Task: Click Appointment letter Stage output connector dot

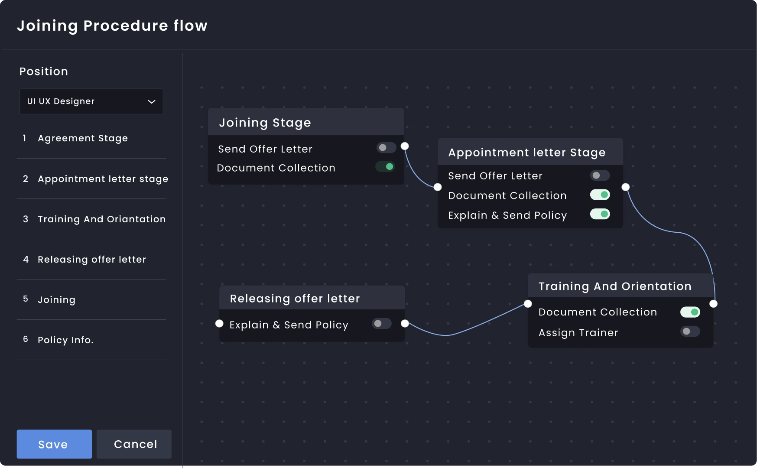Action: click(x=626, y=187)
